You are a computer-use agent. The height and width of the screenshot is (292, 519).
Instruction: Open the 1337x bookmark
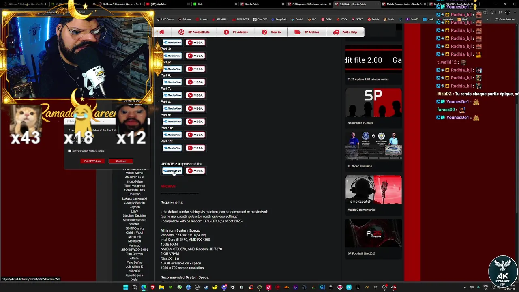coord(342,19)
